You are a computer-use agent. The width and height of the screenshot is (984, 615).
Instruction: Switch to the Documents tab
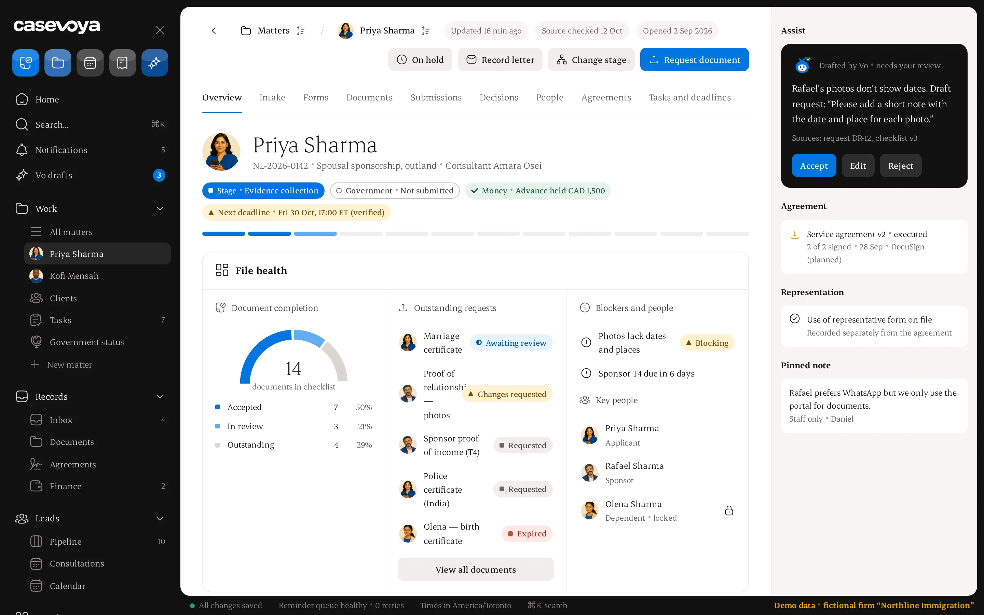369,97
